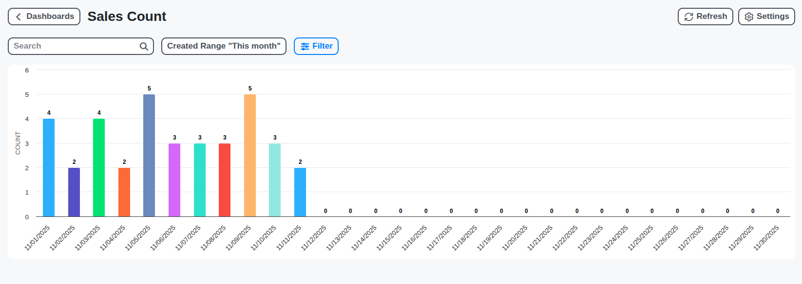802x284 pixels.
Task: Click the 11/06/2025 axis label
Action: (x=163, y=238)
